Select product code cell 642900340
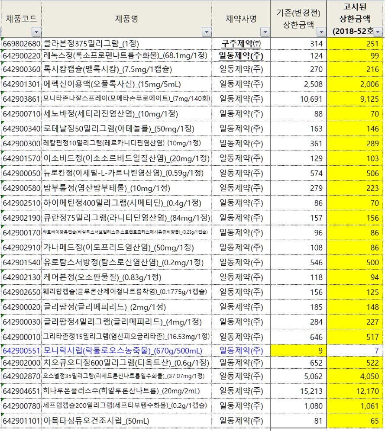 click(x=22, y=129)
